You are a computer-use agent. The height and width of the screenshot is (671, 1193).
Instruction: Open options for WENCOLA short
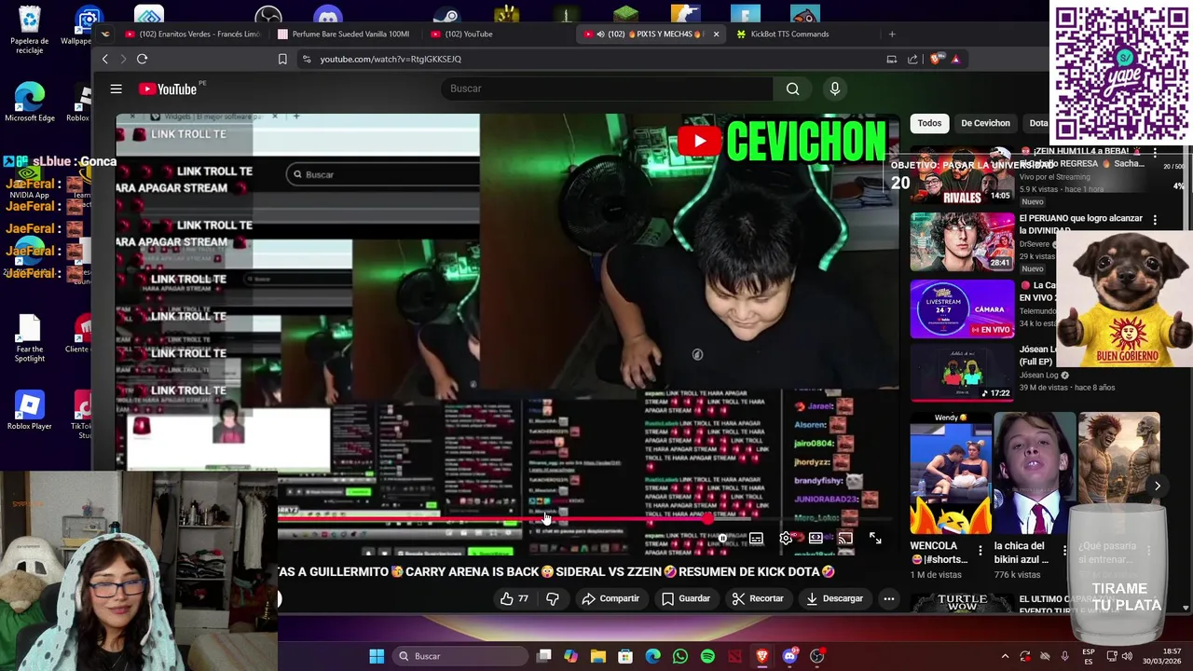tap(980, 552)
